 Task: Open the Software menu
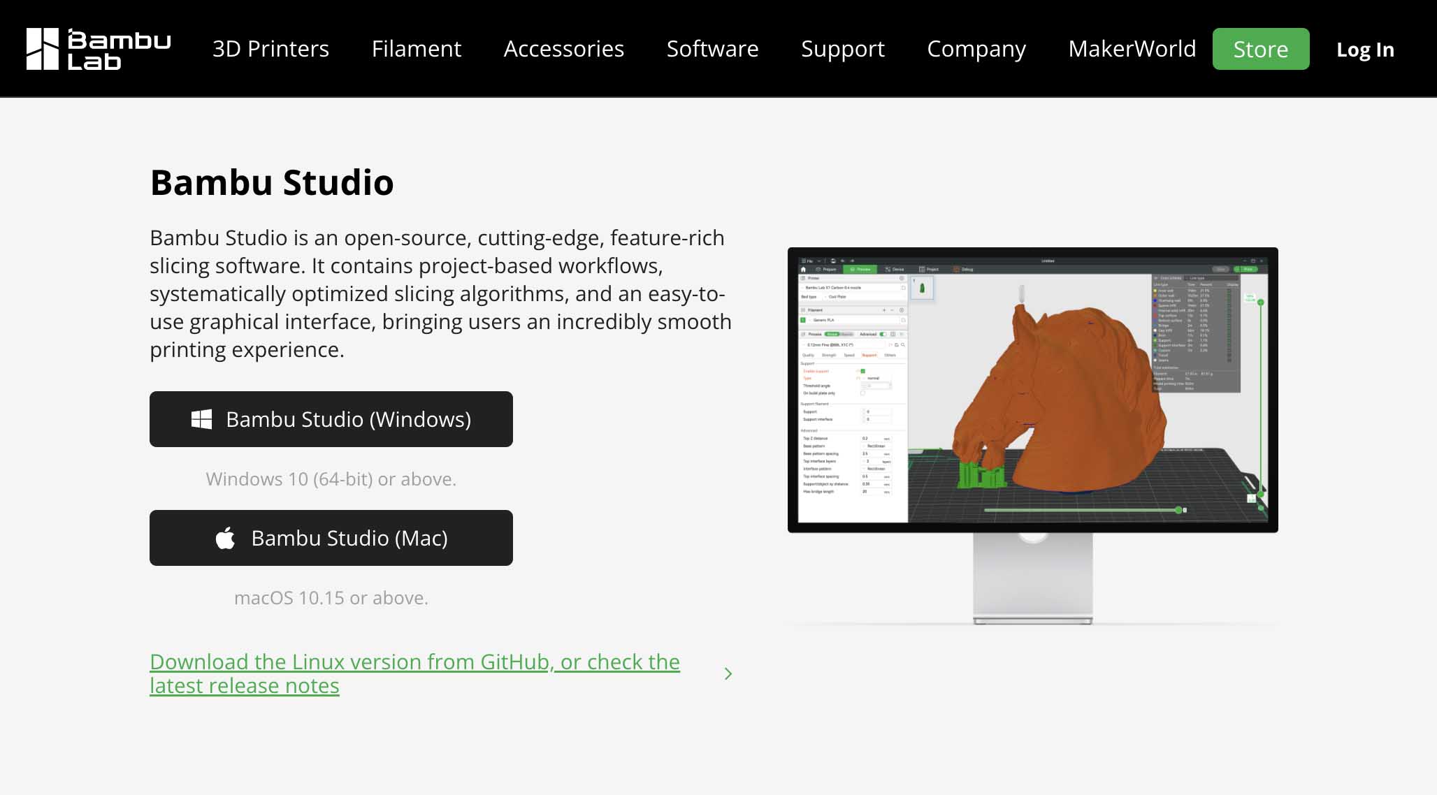coord(712,49)
